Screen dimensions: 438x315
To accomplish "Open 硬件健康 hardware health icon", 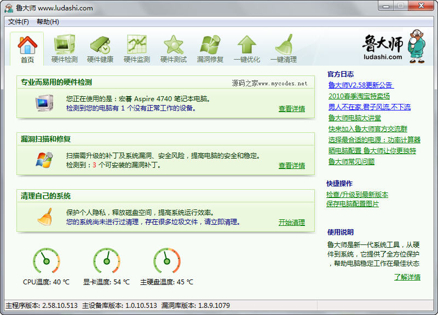I will click(100, 45).
